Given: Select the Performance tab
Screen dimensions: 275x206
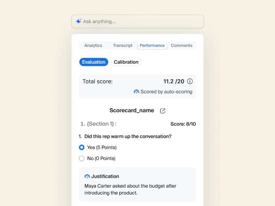Looking at the screenshot, I should (x=152, y=45).
